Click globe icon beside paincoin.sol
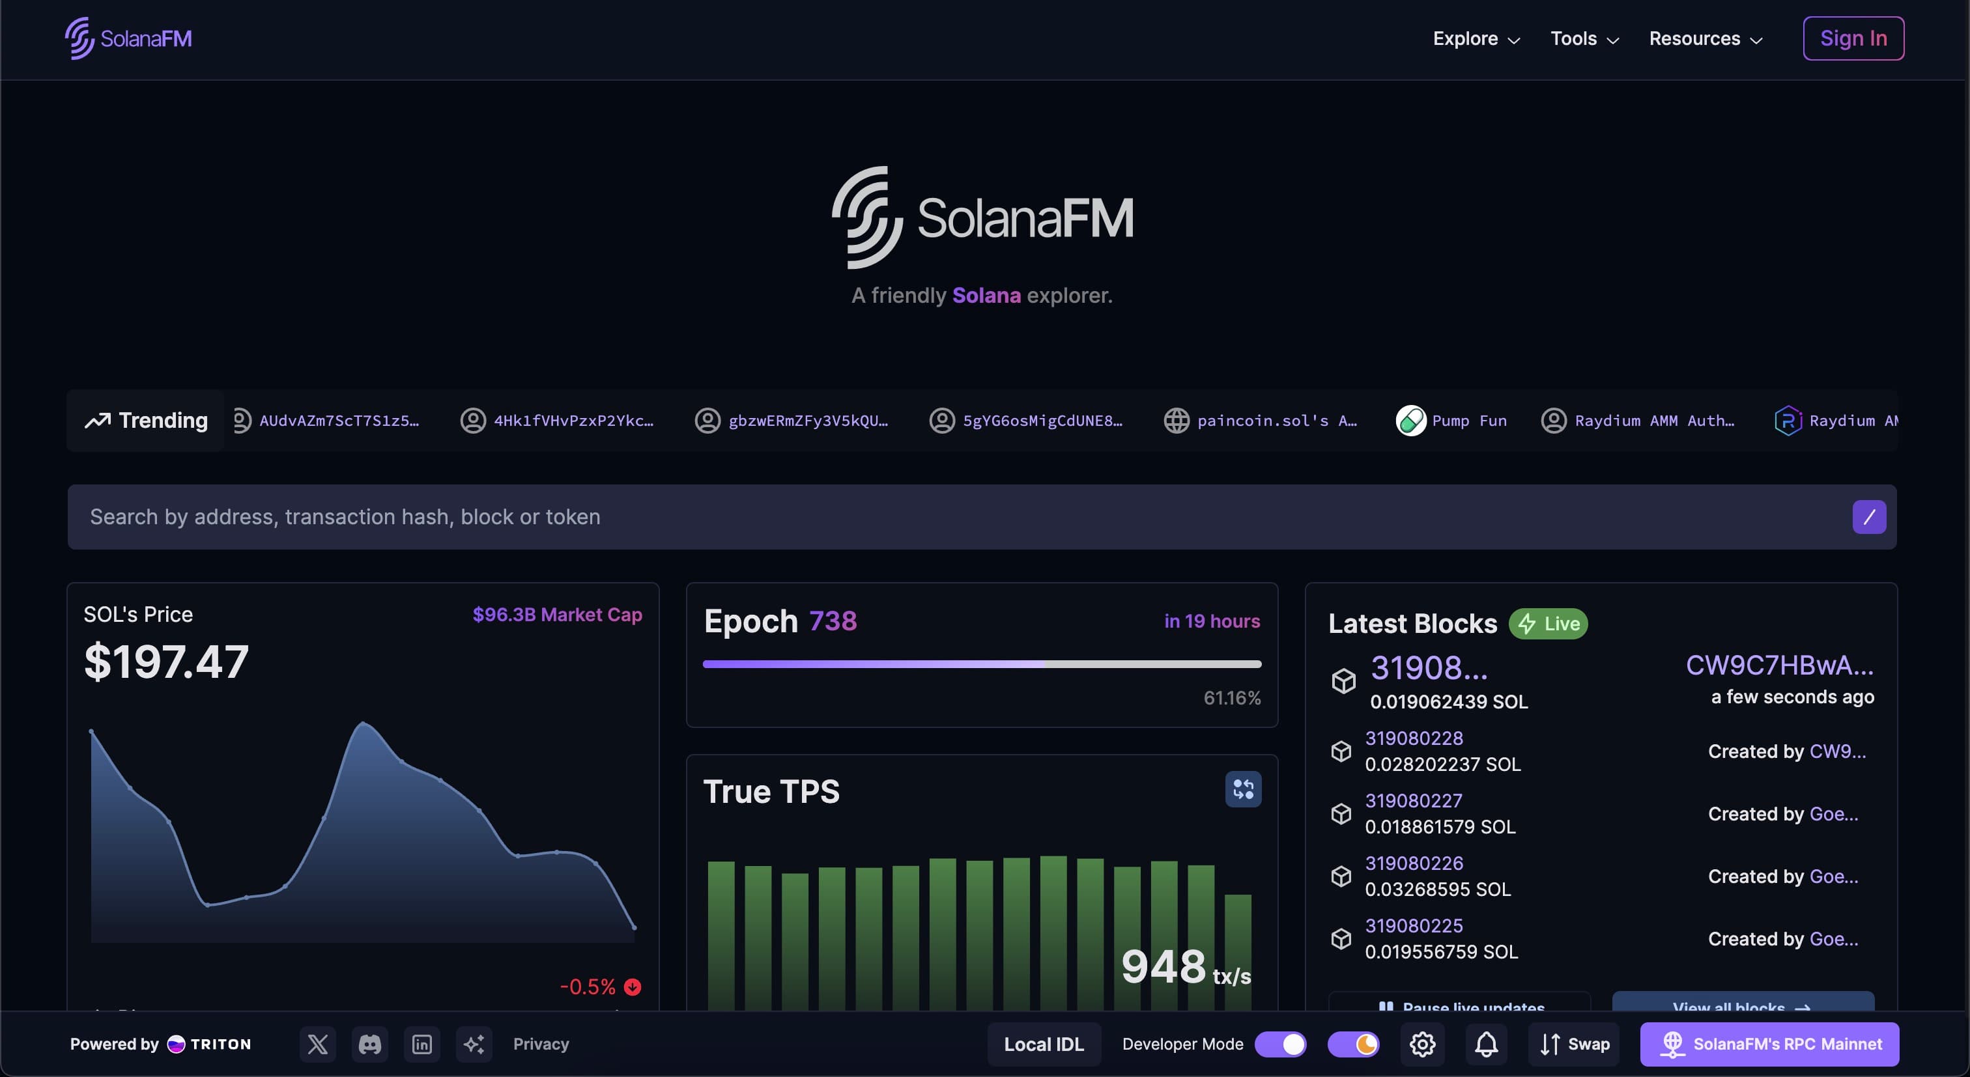The height and width of the screenshot is (1077, 1970). [1176, 421]
